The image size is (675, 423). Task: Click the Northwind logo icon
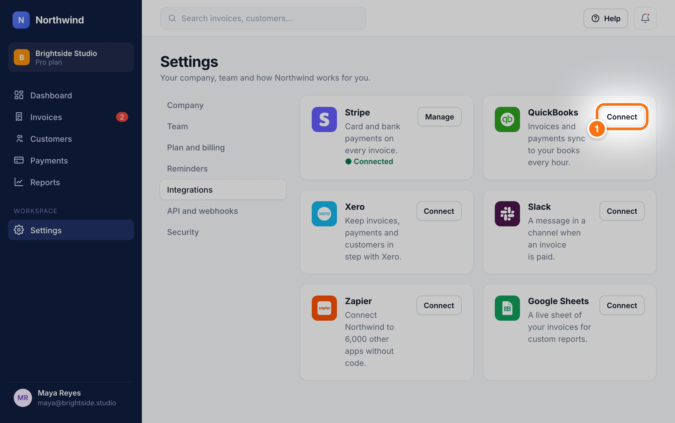21,20
